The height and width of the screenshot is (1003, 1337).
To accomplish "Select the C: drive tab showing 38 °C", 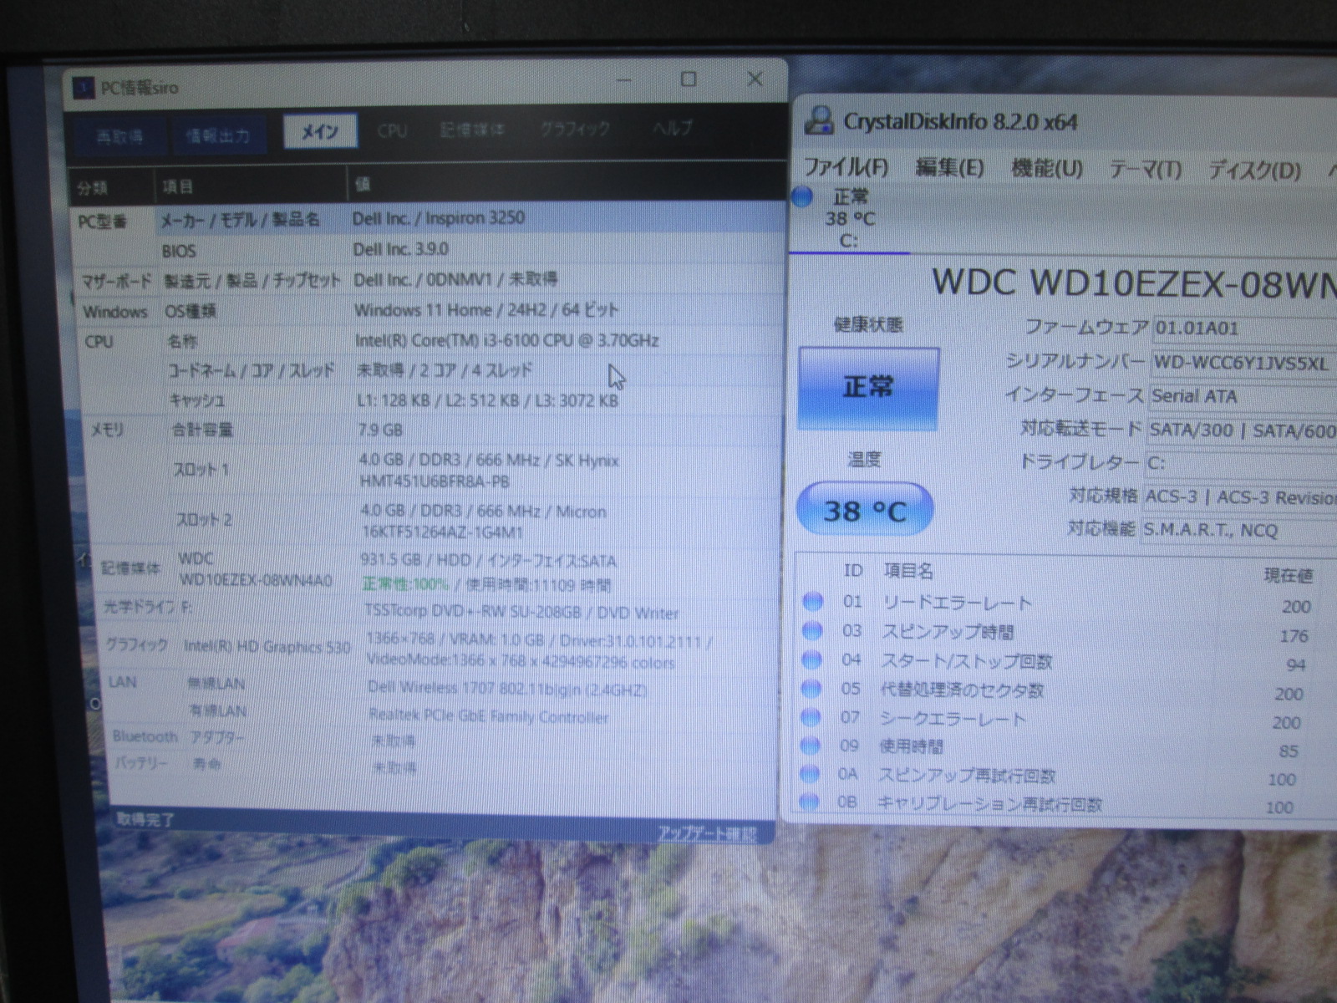I will [849, 219].
